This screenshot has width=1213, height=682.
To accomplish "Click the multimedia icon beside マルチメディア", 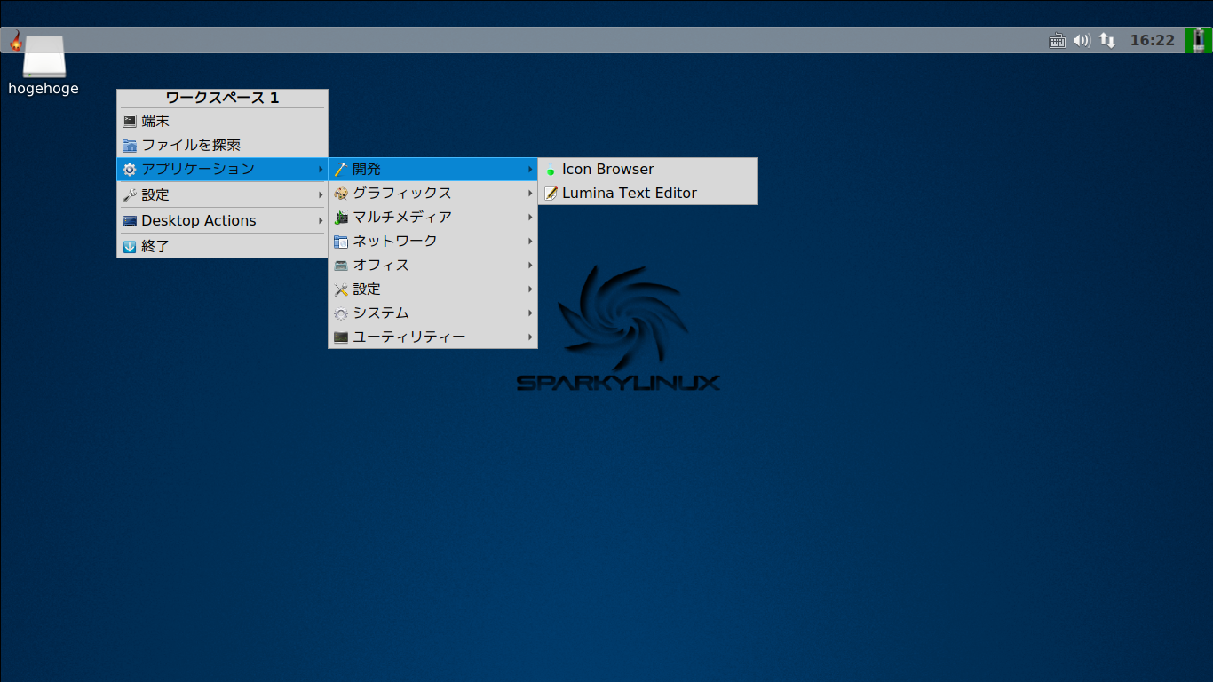I will click(x=341, y=217).
